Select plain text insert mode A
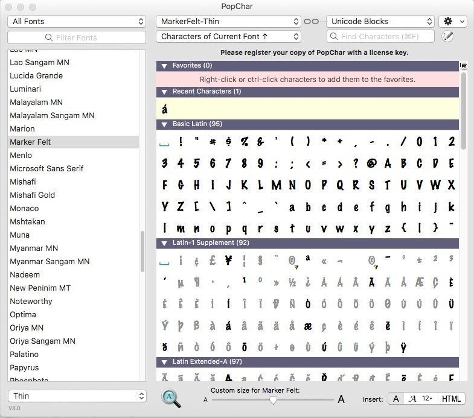 [396, 399]
